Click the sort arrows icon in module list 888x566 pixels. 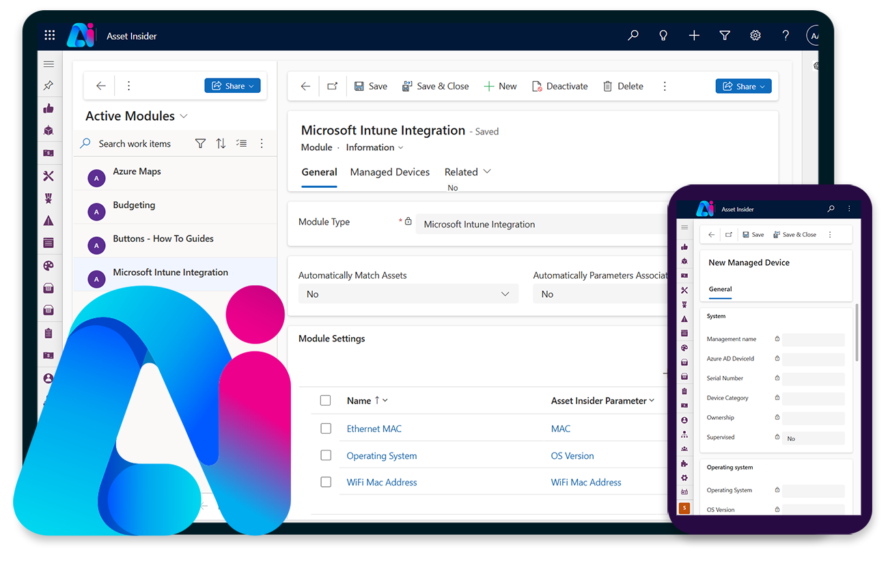[221, 143]
